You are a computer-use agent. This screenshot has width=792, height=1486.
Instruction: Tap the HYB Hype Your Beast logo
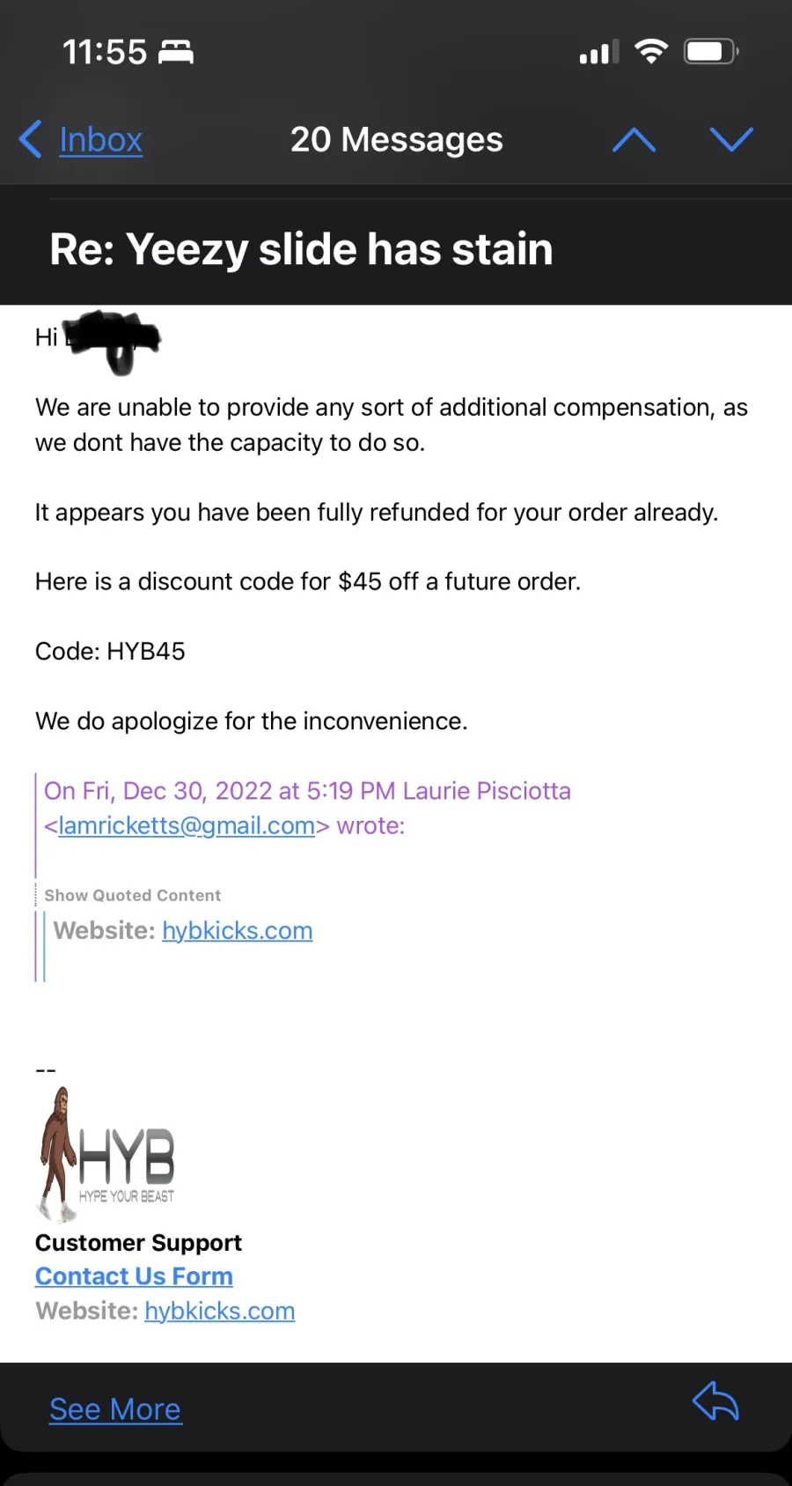pyautogui.click(x=106, y=1154)
